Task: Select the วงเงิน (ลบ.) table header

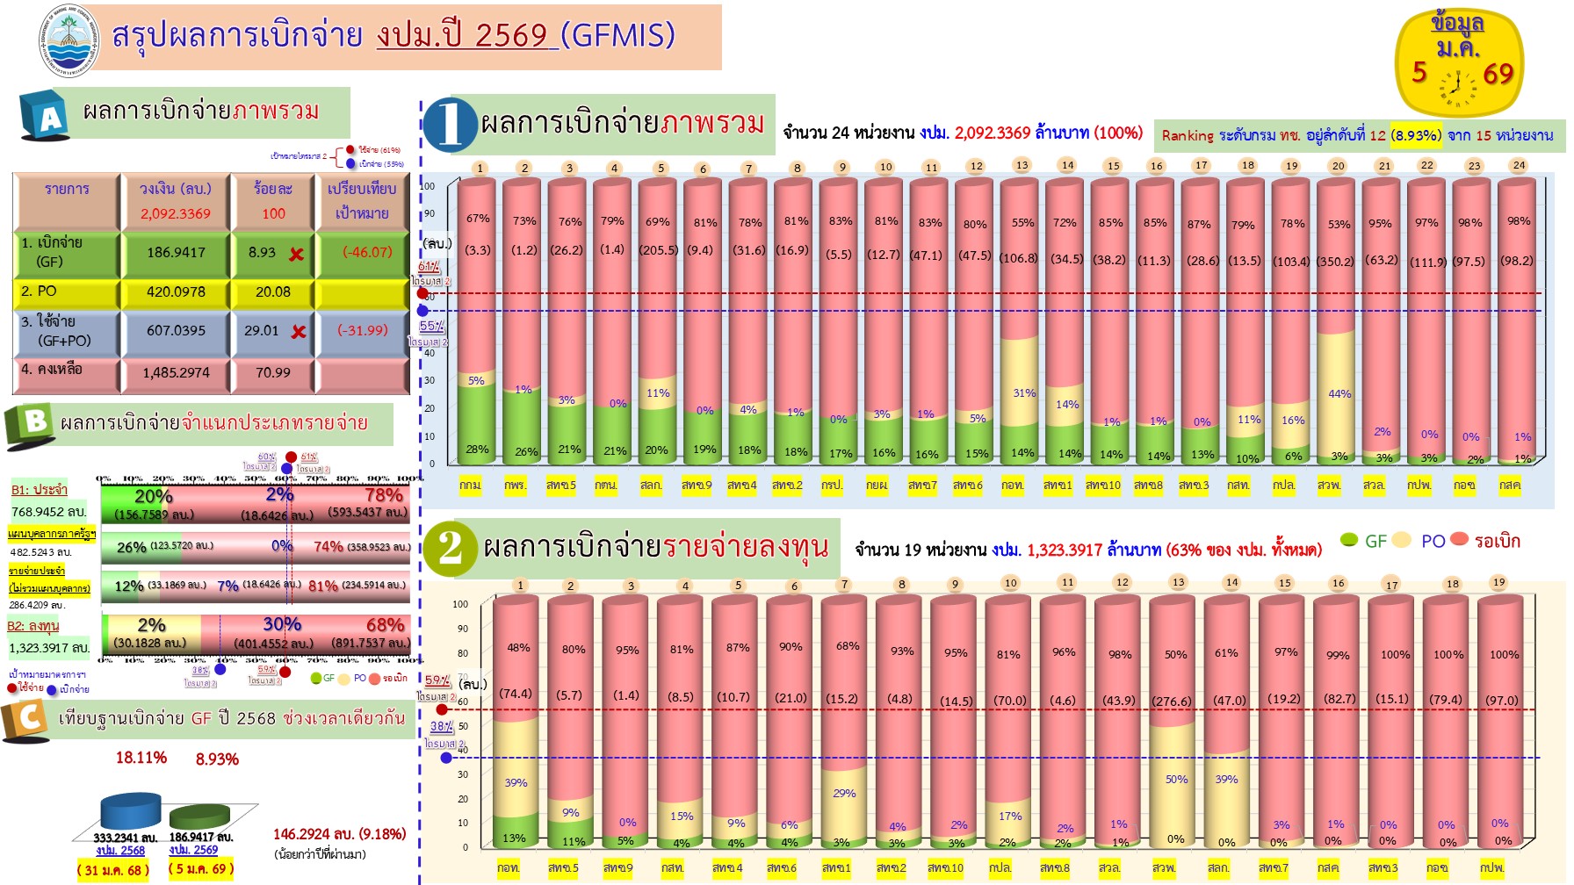Action: coord(176,201)
